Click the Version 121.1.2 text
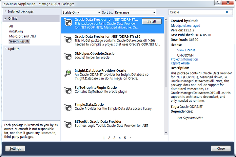 pyautogui.click(x=183, y=30)
